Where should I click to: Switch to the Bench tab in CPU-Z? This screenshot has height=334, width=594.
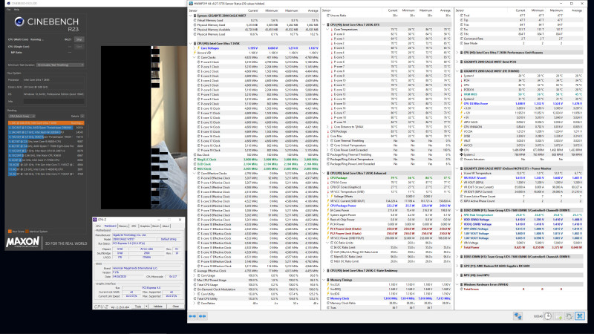(x=156, y=226)
